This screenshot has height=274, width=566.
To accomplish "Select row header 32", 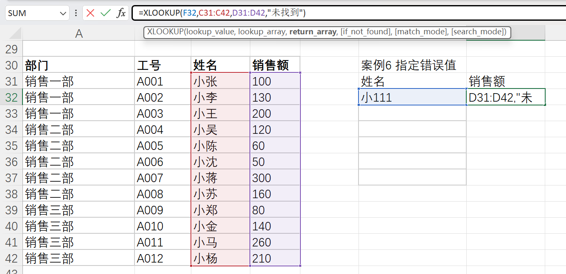I will click(x=11, y=97).
